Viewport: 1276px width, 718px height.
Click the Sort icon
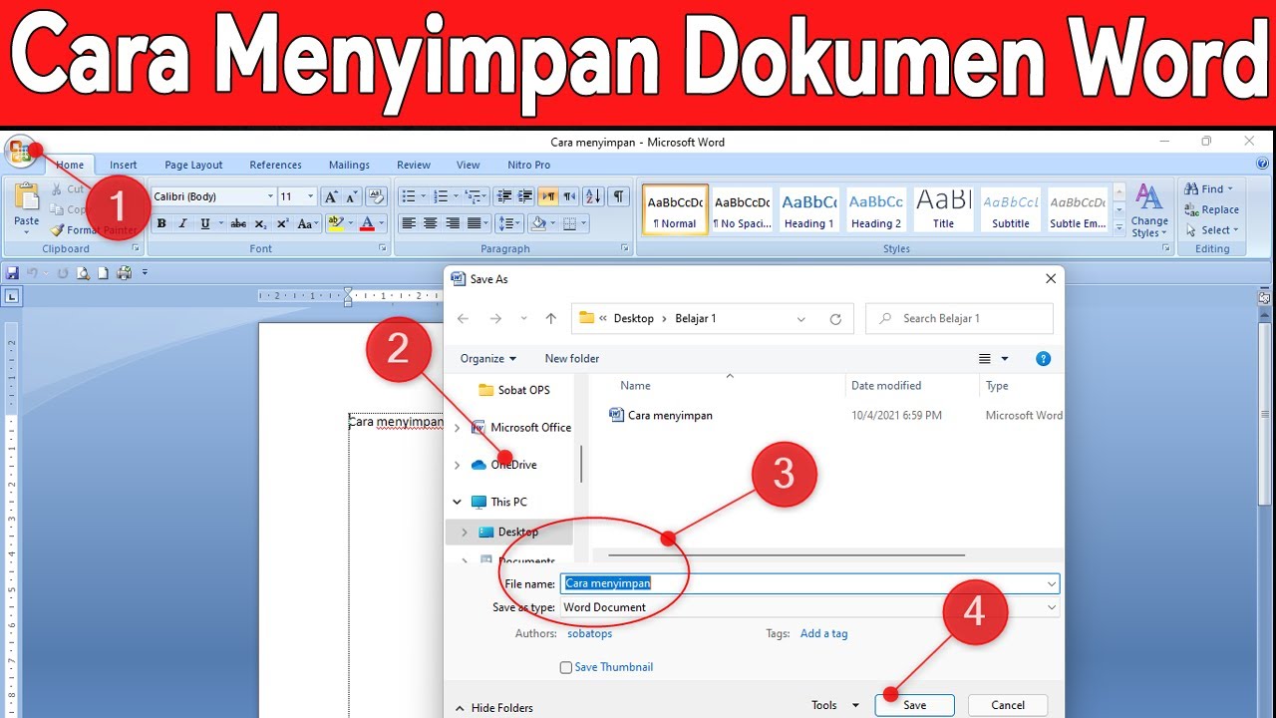593,196
